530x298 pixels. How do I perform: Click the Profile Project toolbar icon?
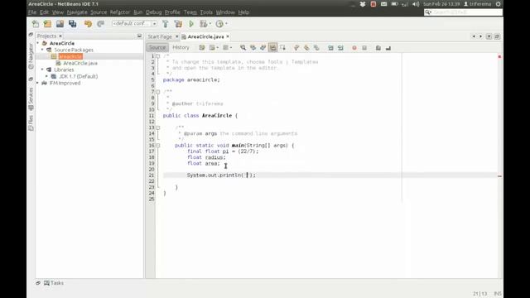tap(219, 24)
